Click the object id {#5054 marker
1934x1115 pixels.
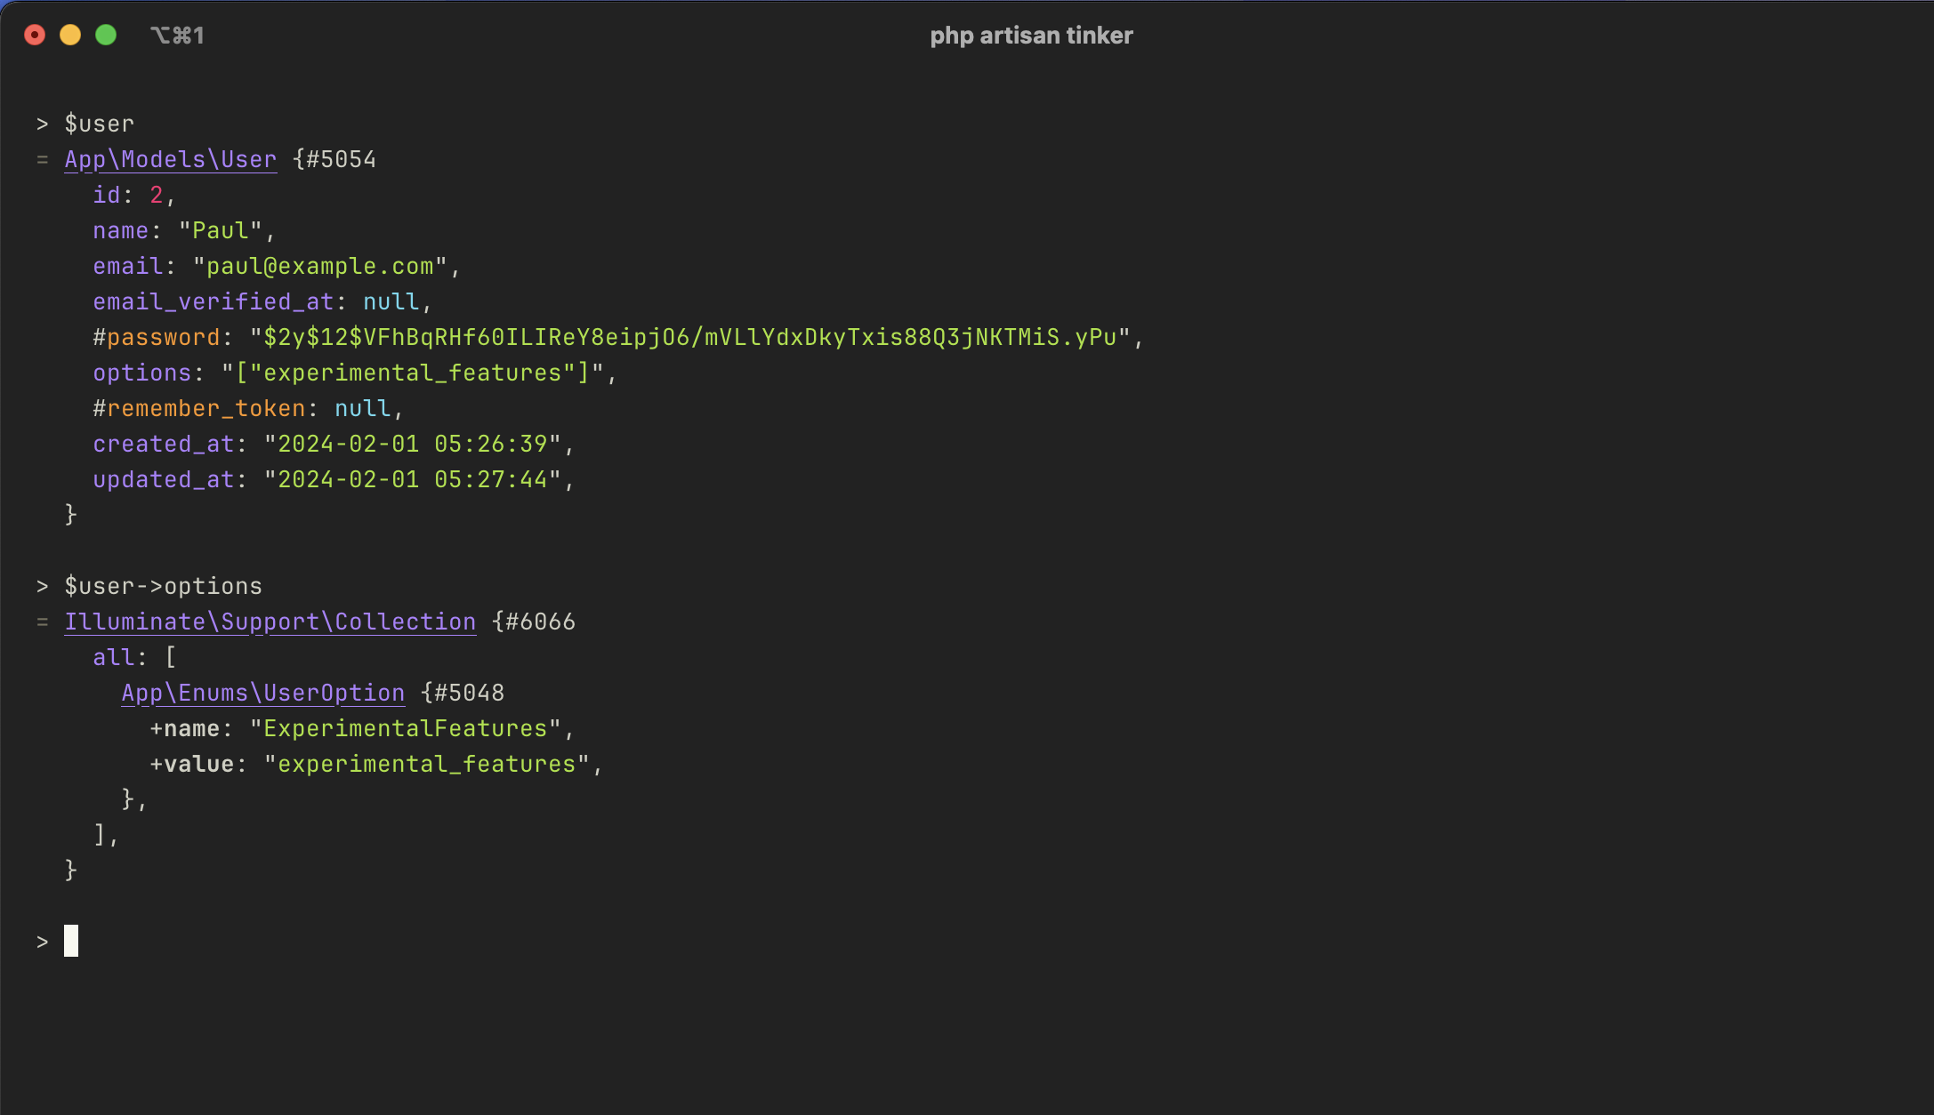coord(334,160)
